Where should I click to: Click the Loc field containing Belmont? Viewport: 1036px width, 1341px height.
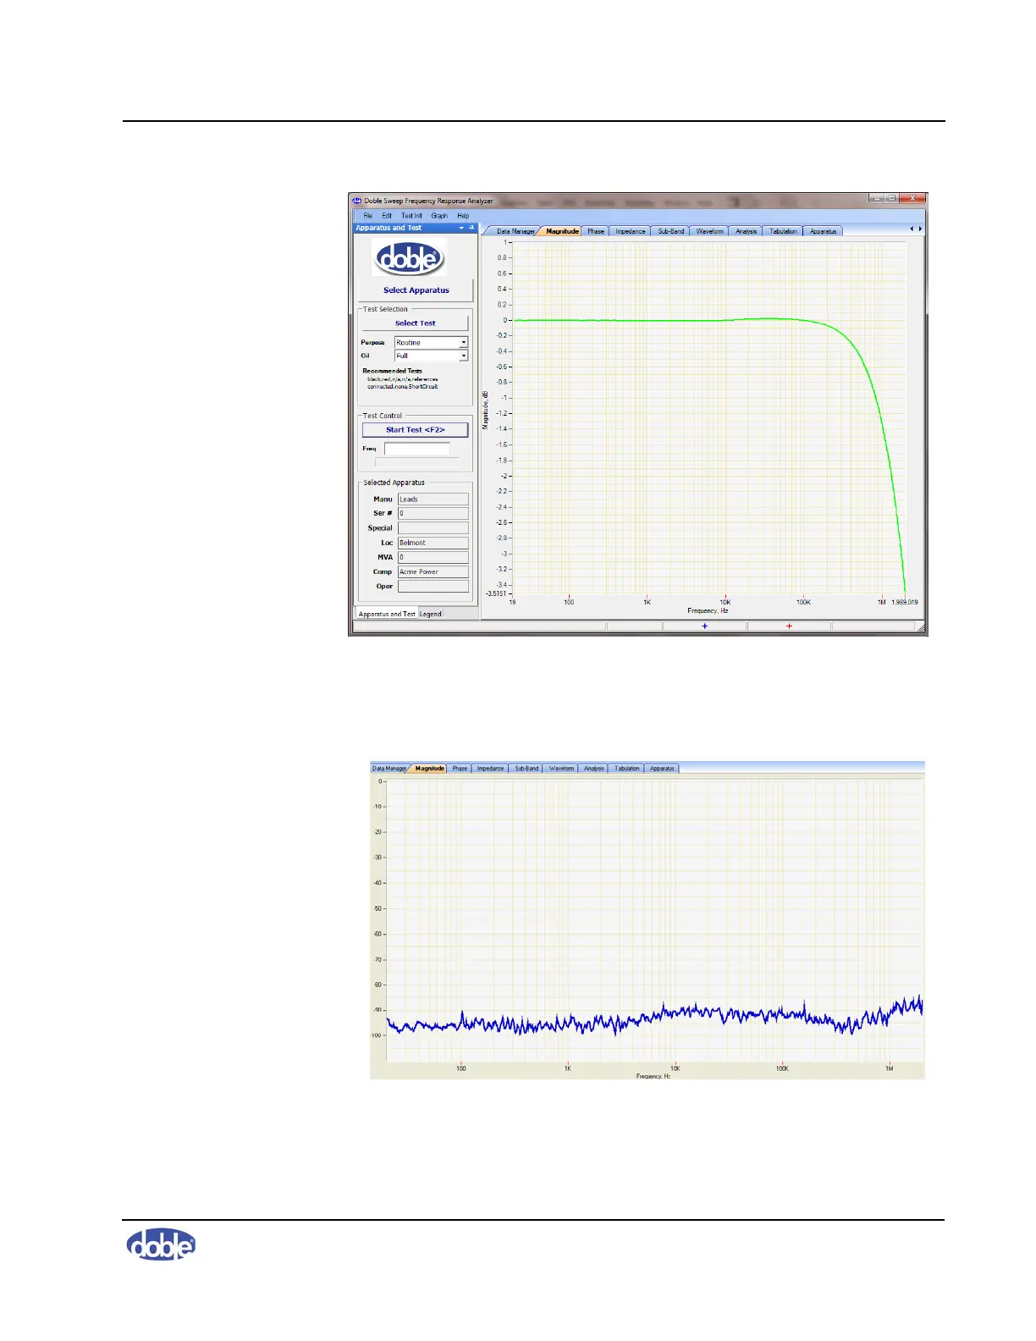coord(433,543)
